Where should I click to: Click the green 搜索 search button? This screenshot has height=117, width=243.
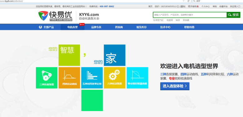click(233, 15)
